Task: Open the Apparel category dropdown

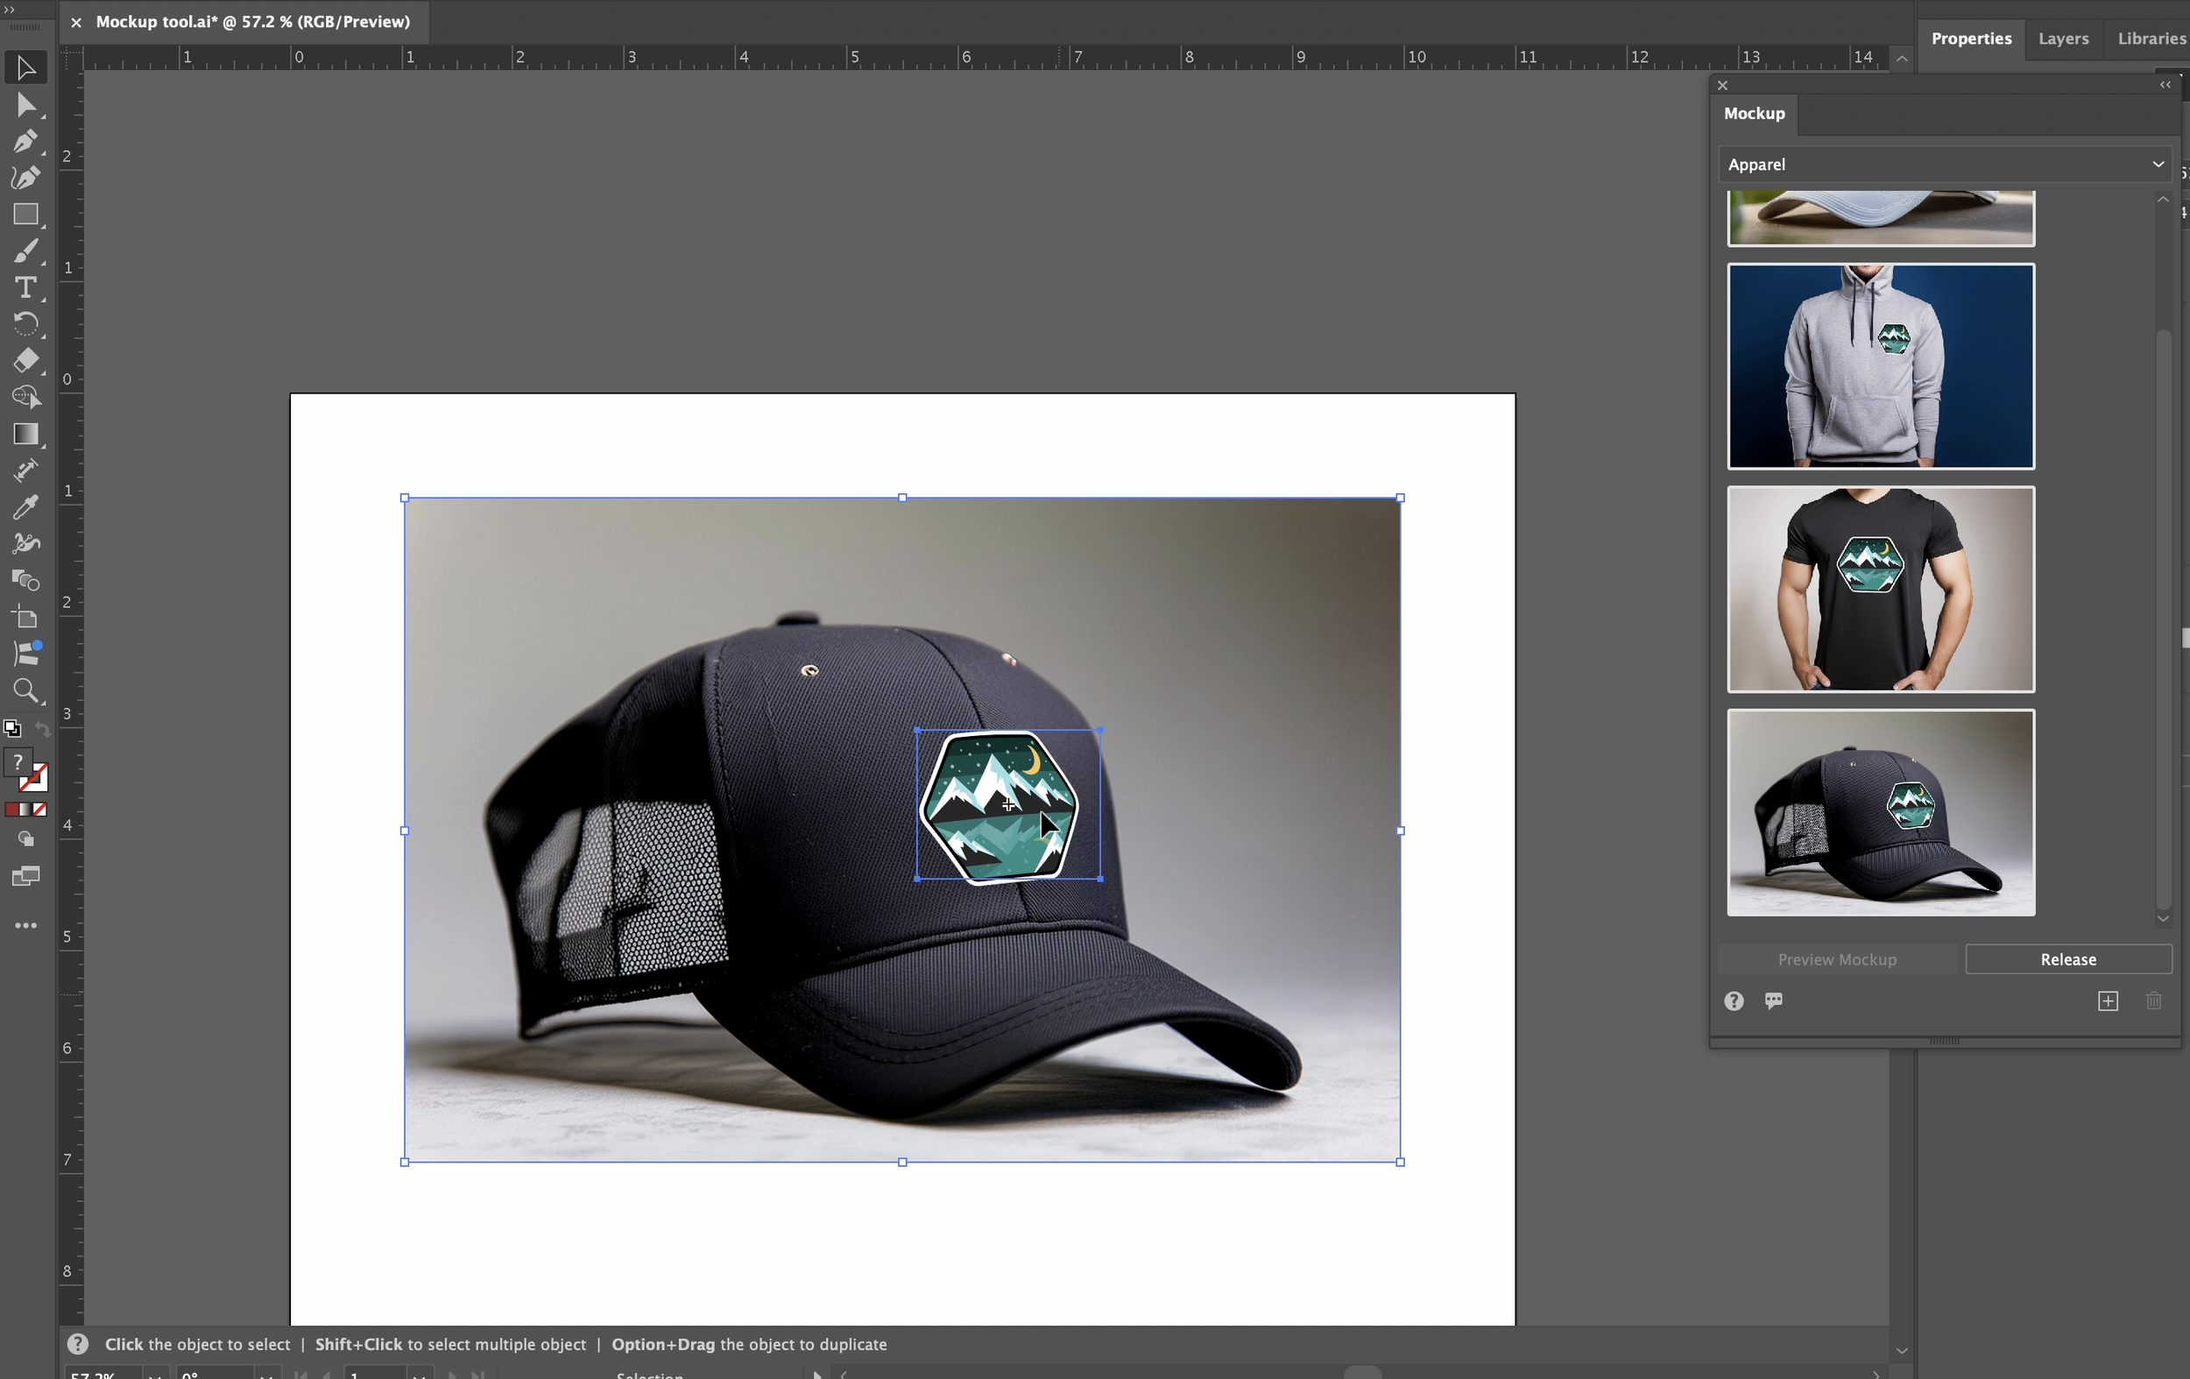Action: click(1945, 165)
